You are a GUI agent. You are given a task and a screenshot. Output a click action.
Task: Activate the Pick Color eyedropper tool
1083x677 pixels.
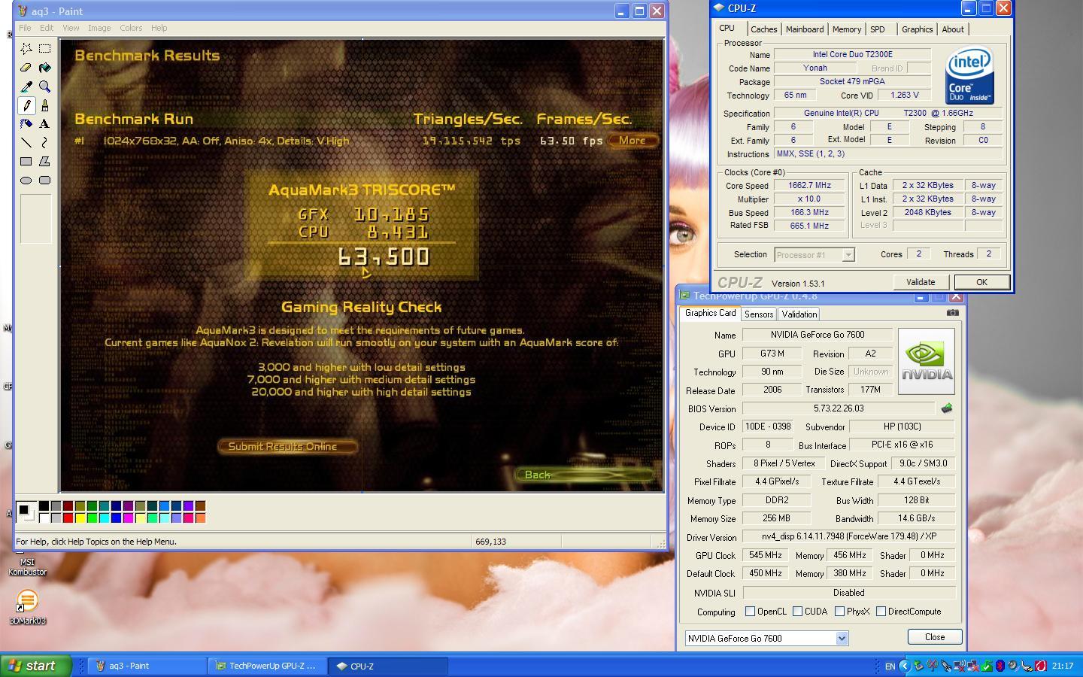(x=26, y=87)
